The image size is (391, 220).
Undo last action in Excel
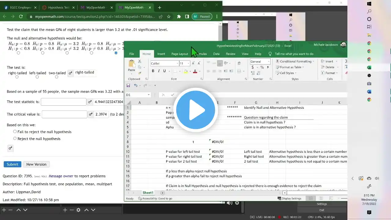(x=136, y=86)
